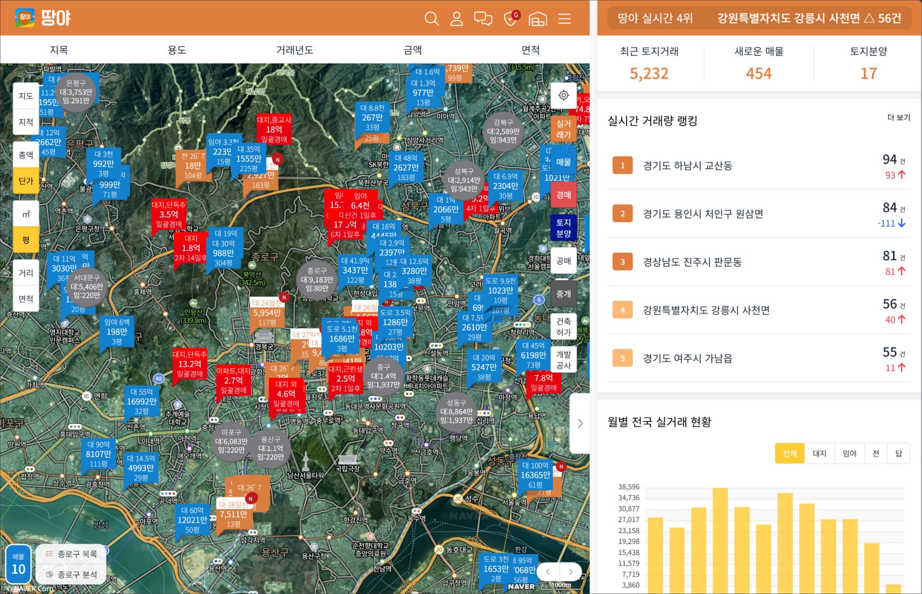Click 성북구 district summary bubble
Image resolution: width=922 pixels, height=594 pixels.
tap(463, 180)
